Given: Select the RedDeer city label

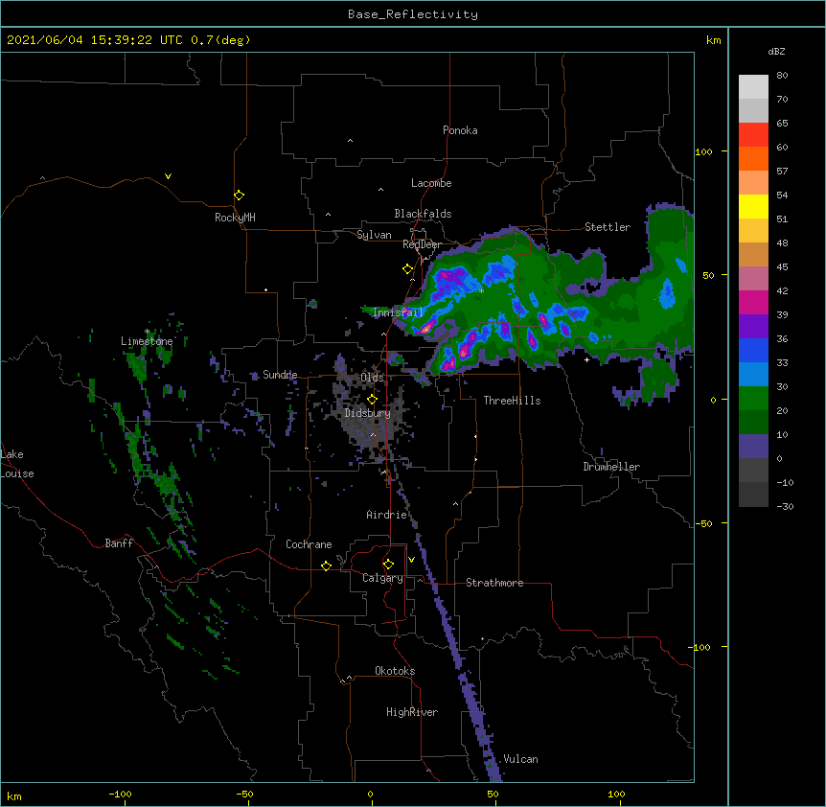Looking at the screenshot, I should click(422, 244).
